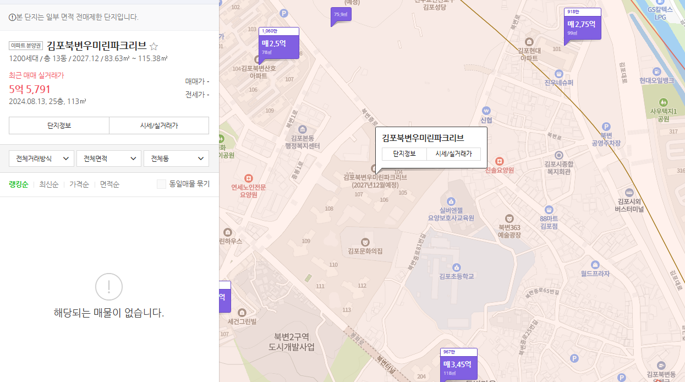The image size is (685, 382).
Task: Open the 전체거래방식 dropdown
Action: tap(41, 158)
